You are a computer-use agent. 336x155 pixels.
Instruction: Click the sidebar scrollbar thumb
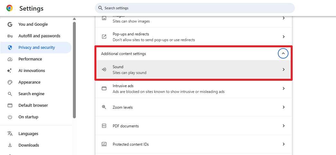[x=74, y=70]
